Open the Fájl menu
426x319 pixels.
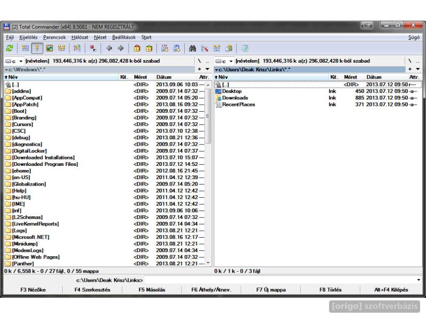10,37
